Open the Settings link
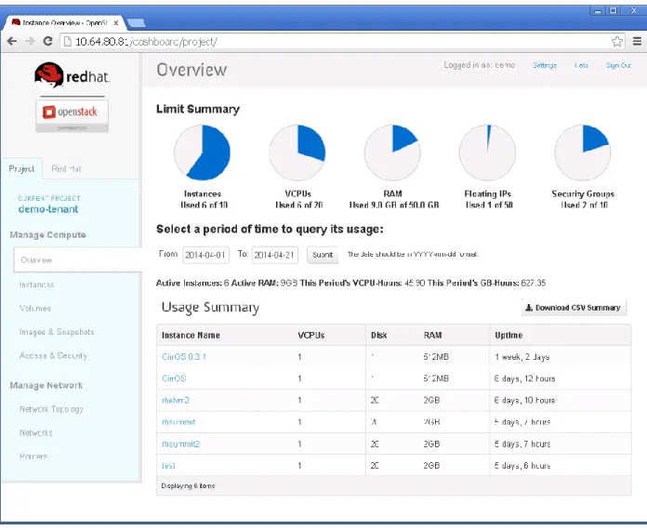Screen dimensions: 647x530 (545, 65)
